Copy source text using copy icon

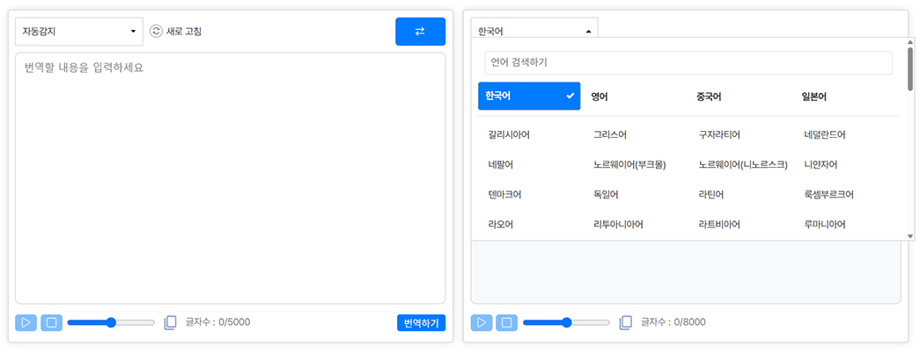click(171, 322)
